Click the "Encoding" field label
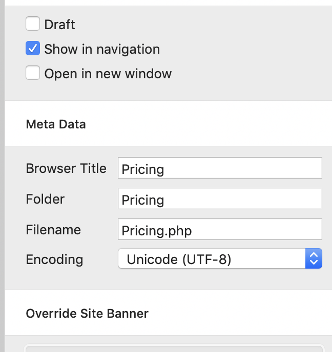332x352 pixels. coord(54,259)
